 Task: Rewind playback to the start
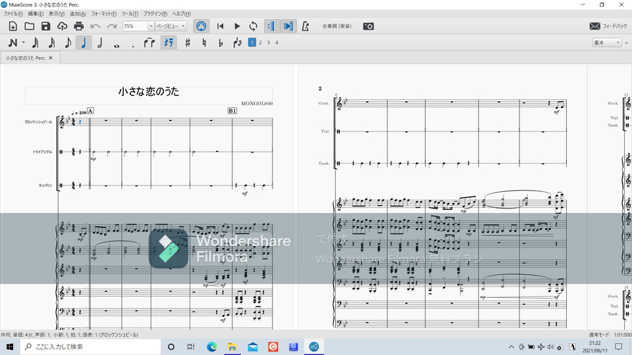[x=220, y=26]
